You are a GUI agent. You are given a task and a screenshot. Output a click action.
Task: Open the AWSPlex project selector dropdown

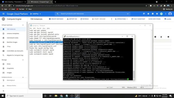[x=36, y=14]
